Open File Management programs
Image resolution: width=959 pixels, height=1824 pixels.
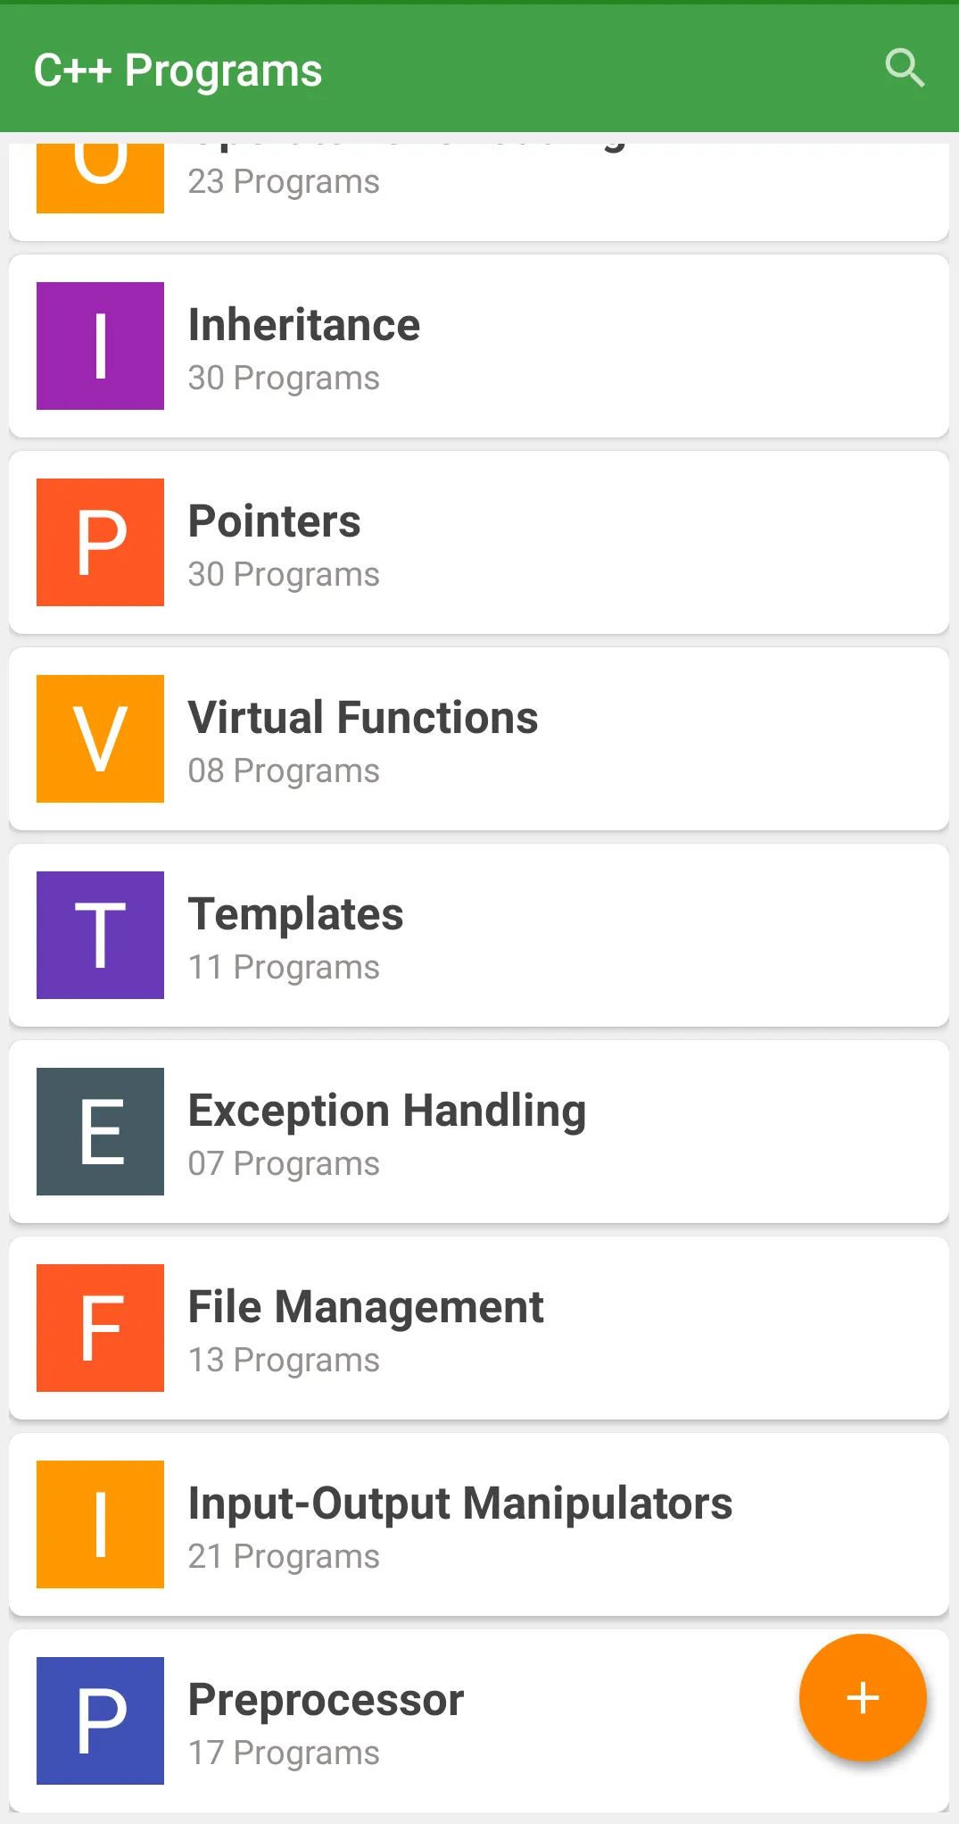coord(479,1328)
